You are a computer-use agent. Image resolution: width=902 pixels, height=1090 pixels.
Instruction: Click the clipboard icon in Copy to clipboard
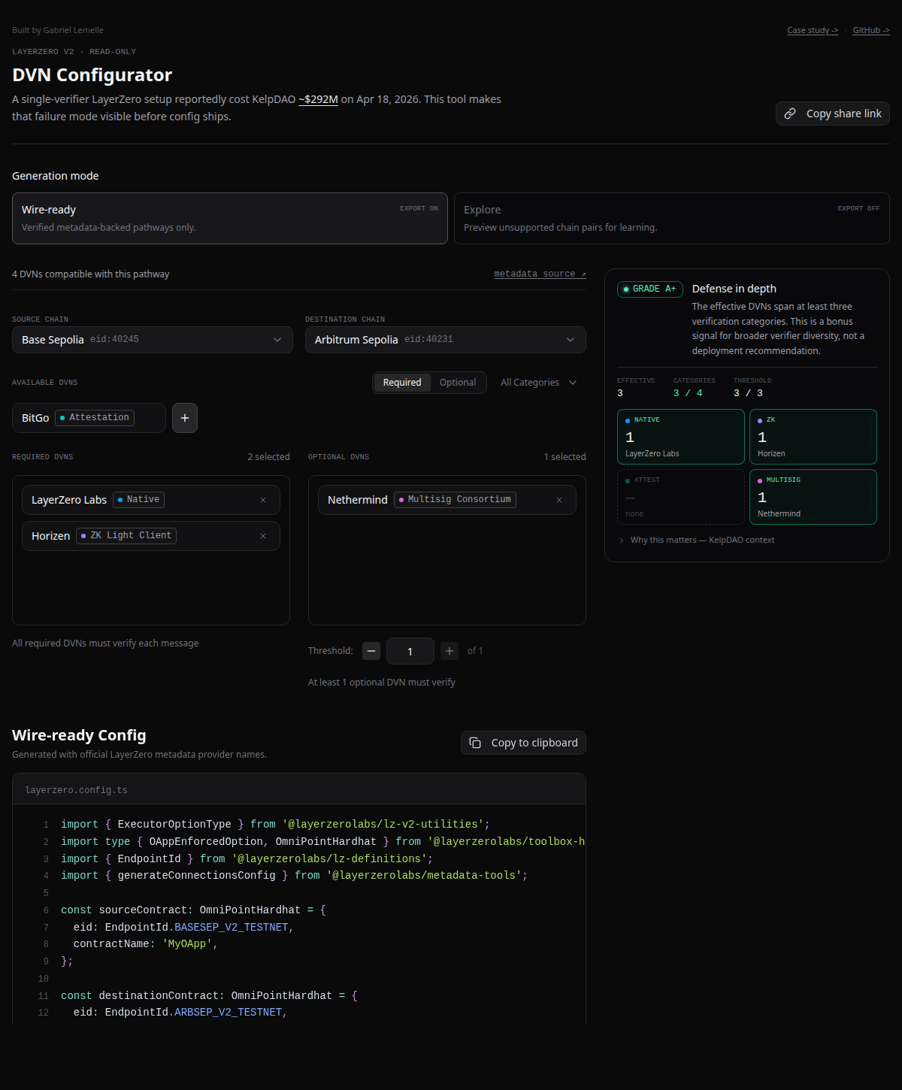(x=475, y=743)
